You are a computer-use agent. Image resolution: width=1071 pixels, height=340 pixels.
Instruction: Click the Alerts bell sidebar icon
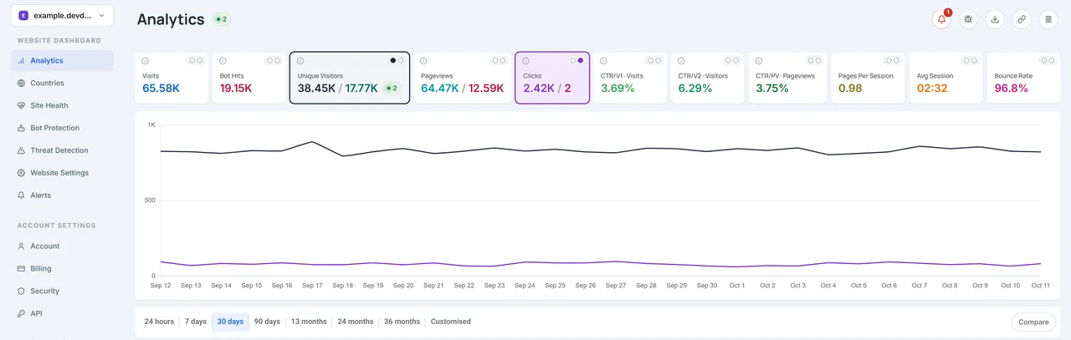22,195
